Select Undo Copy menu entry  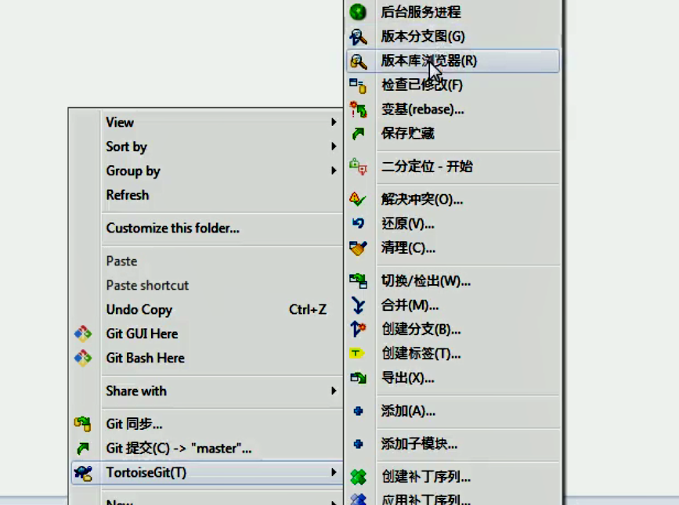click(x=207, y=309)
